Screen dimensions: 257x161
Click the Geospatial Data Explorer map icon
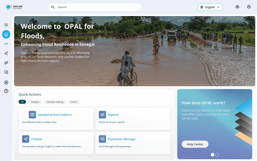pos(32,115)
